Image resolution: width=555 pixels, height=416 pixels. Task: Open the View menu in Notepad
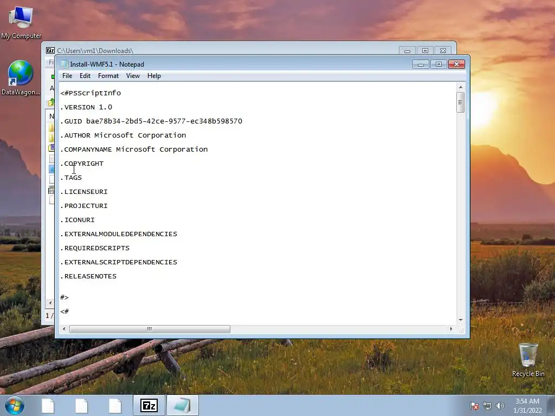pos(133,76)
